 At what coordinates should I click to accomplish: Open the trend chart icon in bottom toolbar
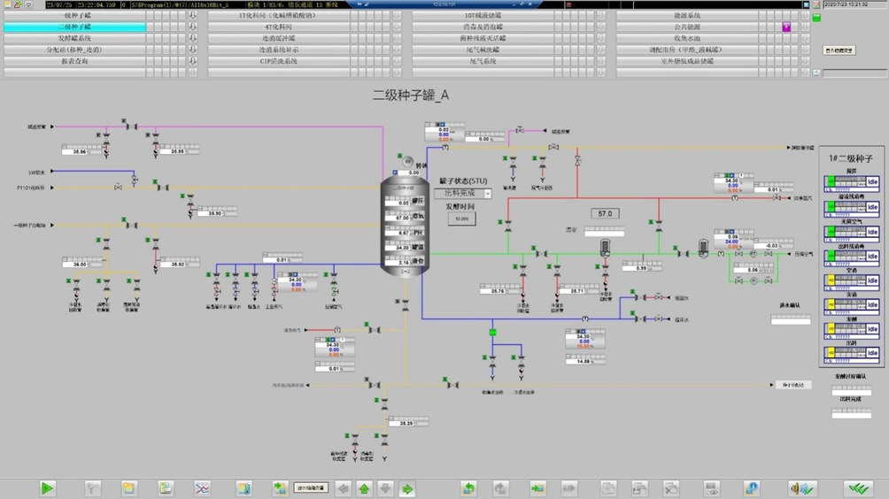click(202, 487)
